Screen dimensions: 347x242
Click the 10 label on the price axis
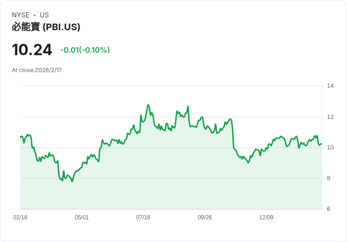pos(330,148)
